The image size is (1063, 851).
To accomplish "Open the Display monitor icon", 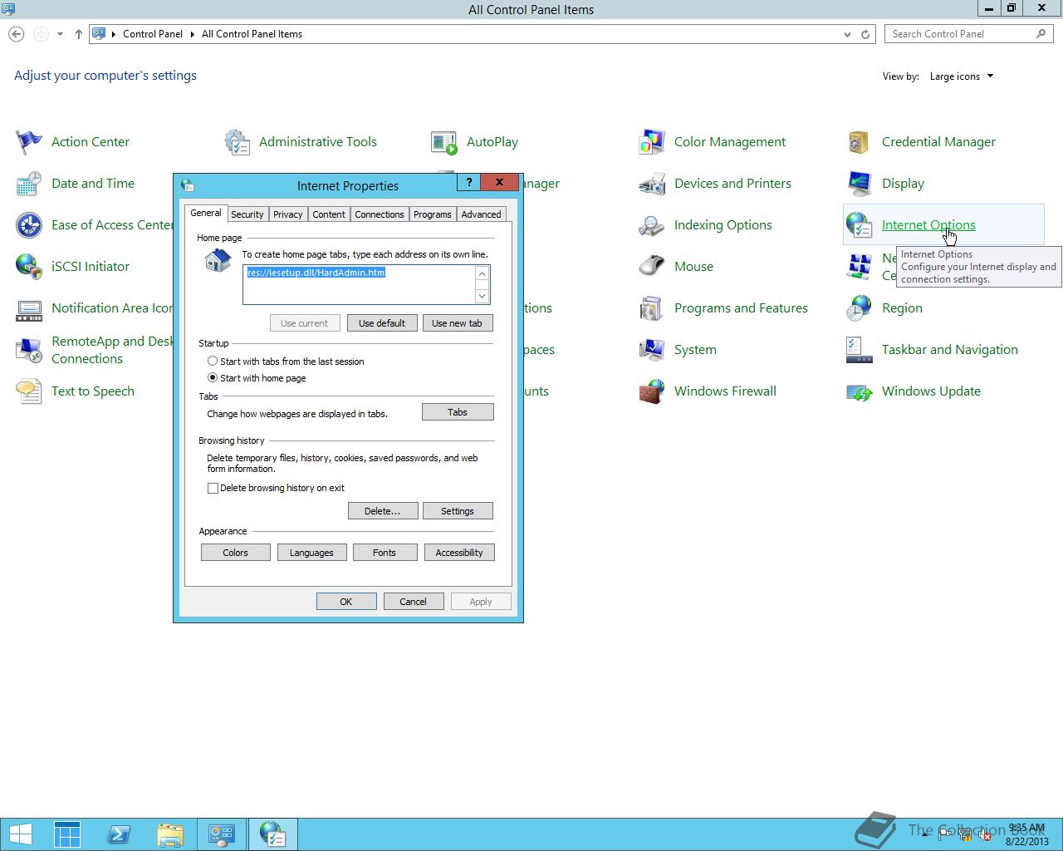I will [860, 184].
